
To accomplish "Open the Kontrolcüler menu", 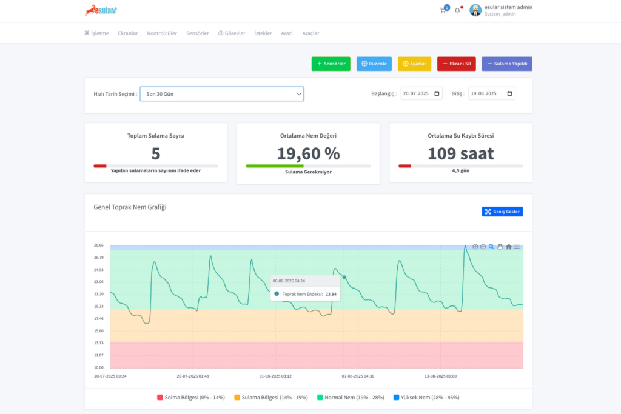I will (162, 33).
